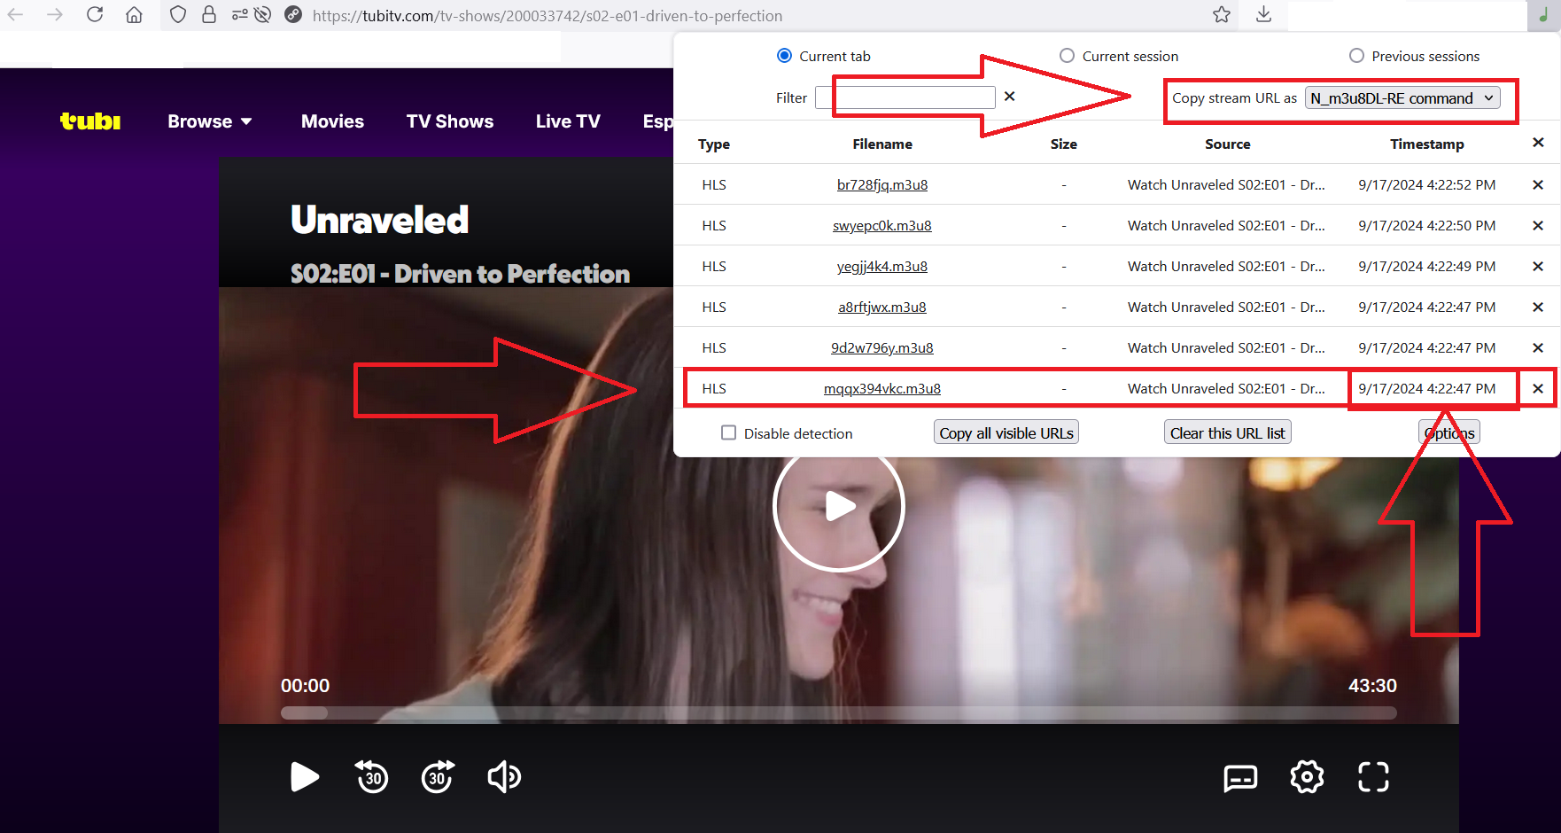Viewport: 1561px width, 833px height.
Task: Open the stream detector extension icon
Action: click(1543, 15)
